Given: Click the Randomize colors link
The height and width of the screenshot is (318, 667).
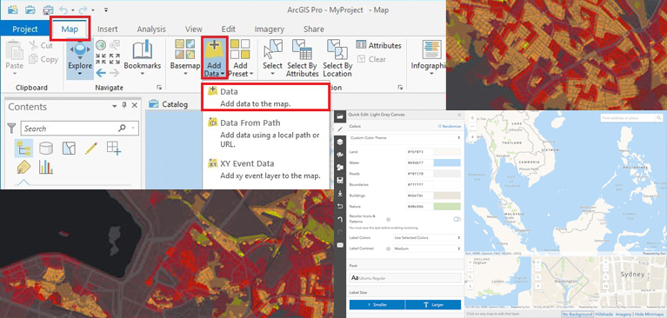Looking at the screenshot, I should [x=450, y=126].
